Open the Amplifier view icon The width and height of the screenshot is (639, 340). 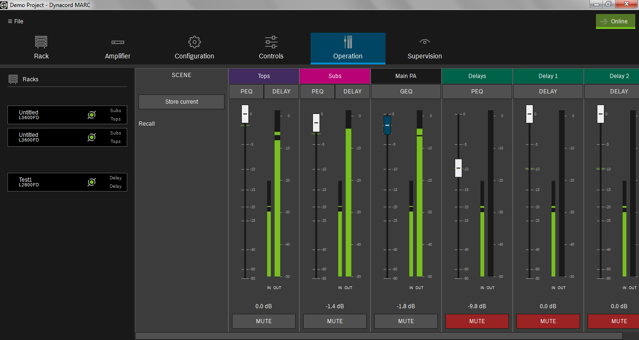coord(117,42)
